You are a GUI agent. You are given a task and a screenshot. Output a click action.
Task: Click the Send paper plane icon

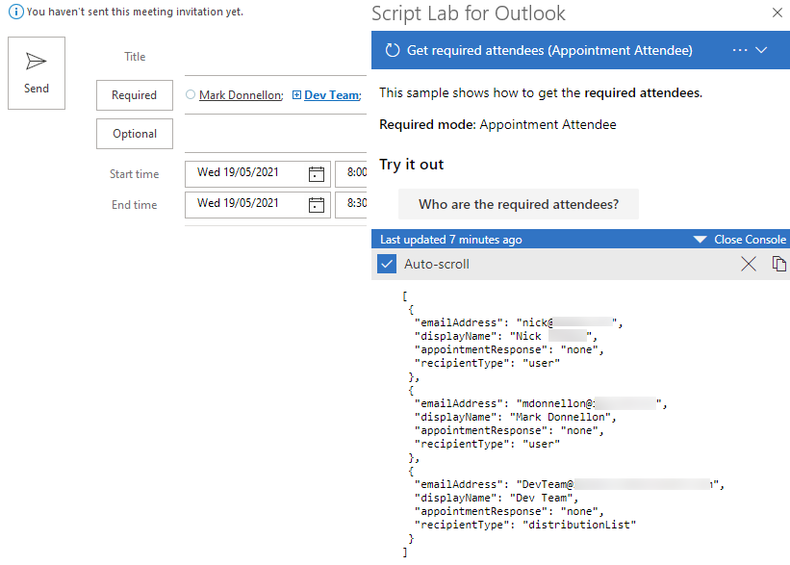click(36, 60)
